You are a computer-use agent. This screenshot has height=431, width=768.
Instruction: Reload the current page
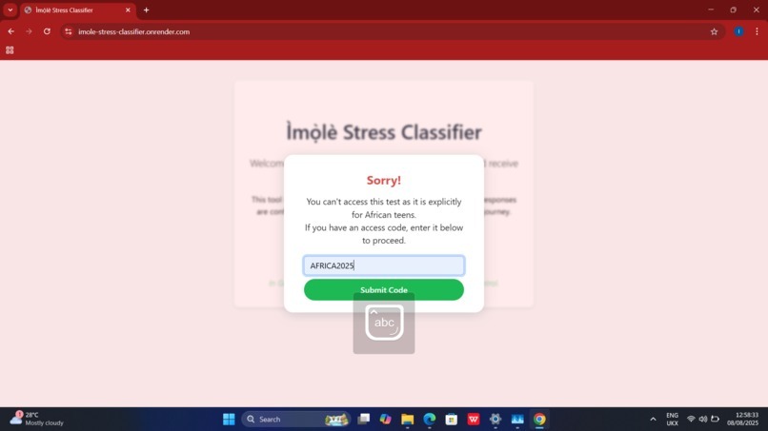coord(47,31)
